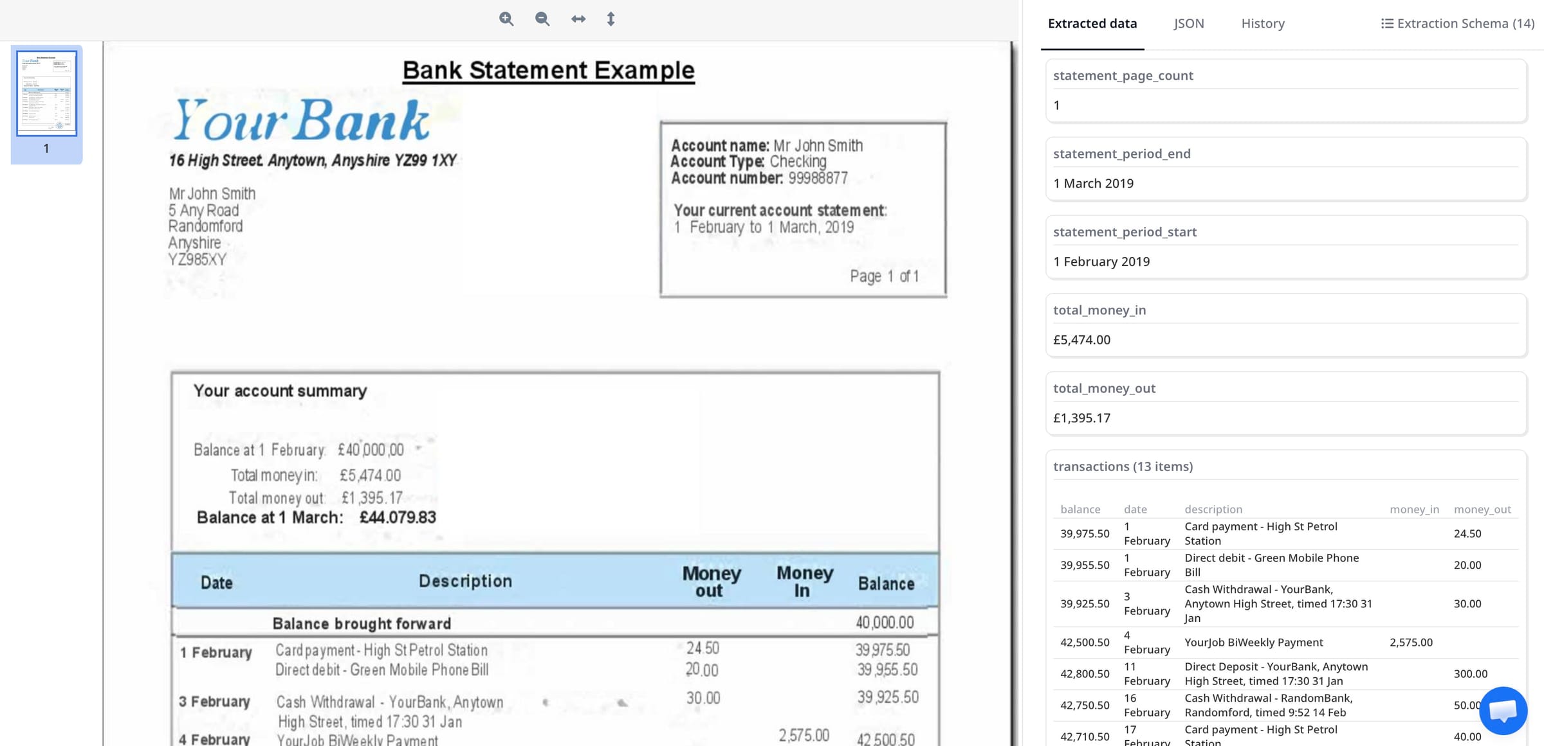Image resolution: width=1544 pixels, height=746 pixels.
Task: Click the 42,750.50 balance cell
Action: (x=1085, y=706)
